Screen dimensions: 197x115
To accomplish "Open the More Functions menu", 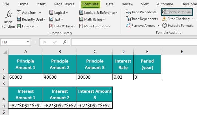I will point(95,26).
